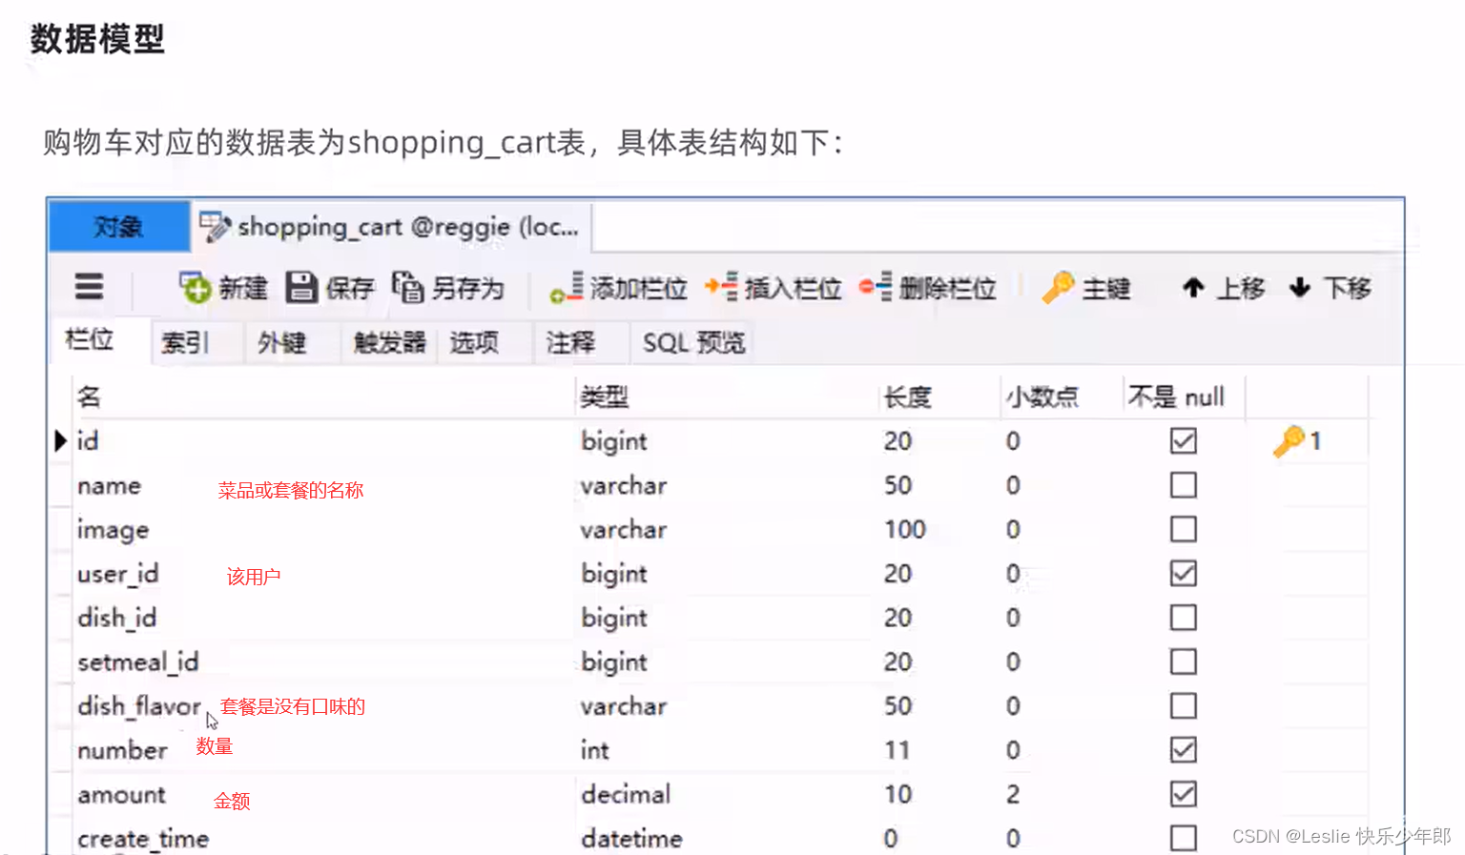Click the 名 (Name) column header

[x=324, y=397]
